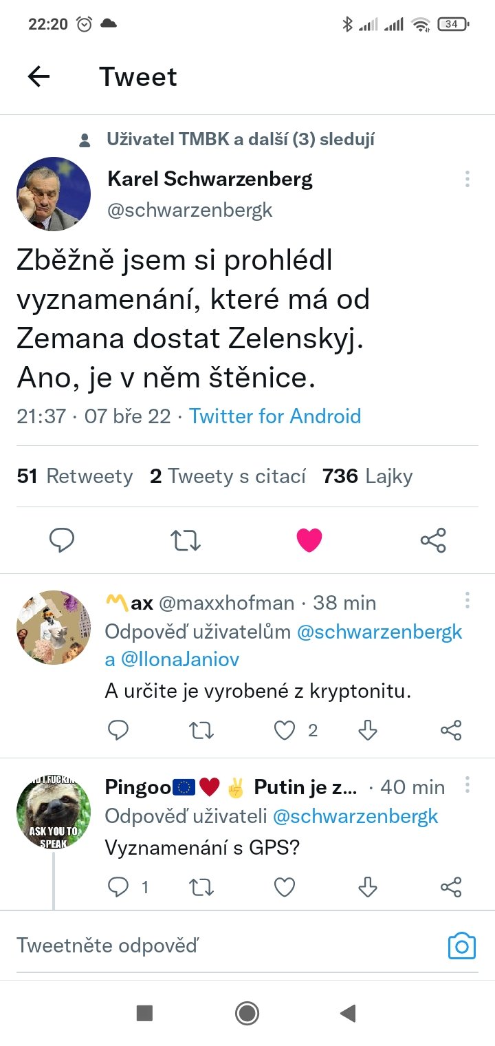Open the overflow menu on Pingoo's reply

coord(467,784)
